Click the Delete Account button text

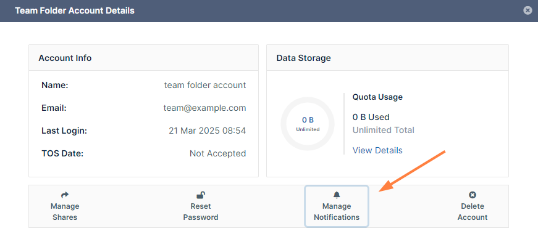coord(473,212)
